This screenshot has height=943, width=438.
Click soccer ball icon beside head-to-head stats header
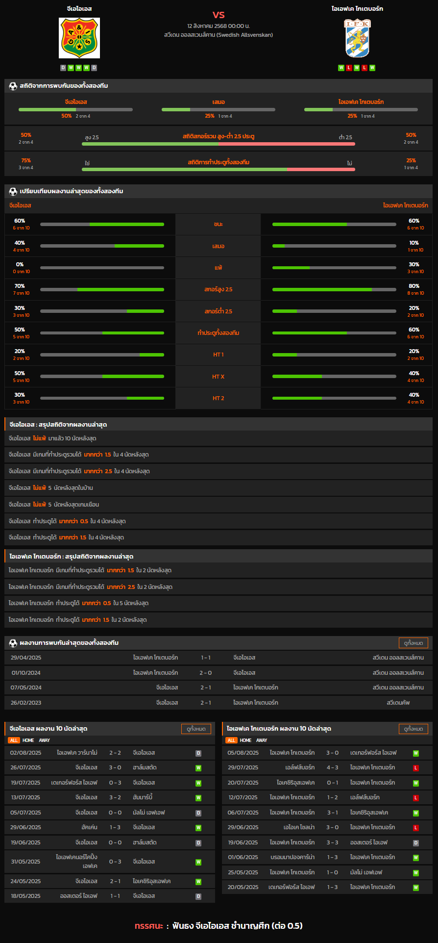coord(13,86)
